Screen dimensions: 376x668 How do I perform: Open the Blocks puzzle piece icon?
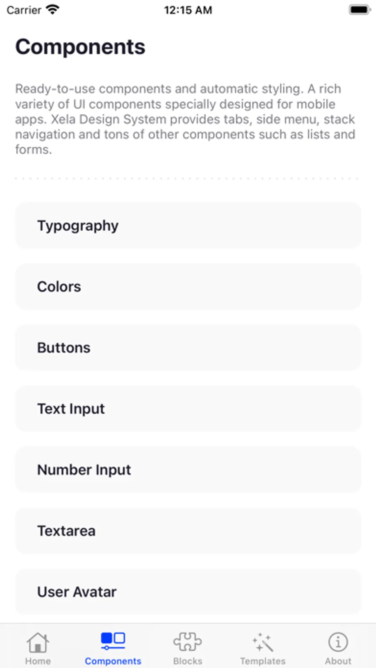coord(188,642)
